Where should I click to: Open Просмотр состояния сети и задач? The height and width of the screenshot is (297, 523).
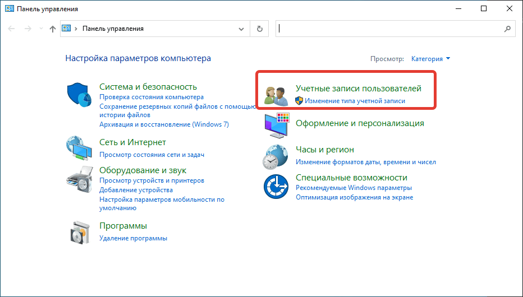coord(152,155)
